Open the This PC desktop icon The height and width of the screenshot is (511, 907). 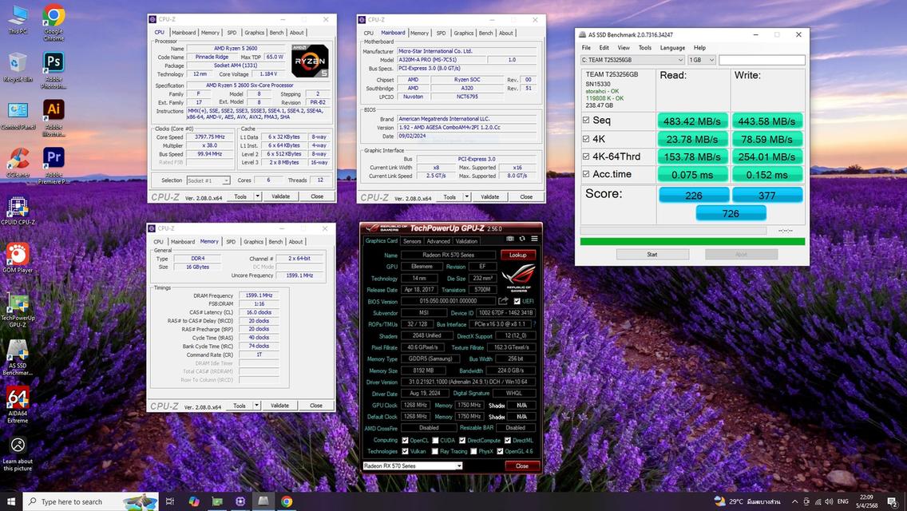coord(18,20)
